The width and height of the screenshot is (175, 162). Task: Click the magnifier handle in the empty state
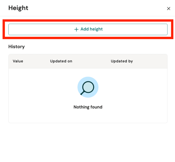[82, 93]
